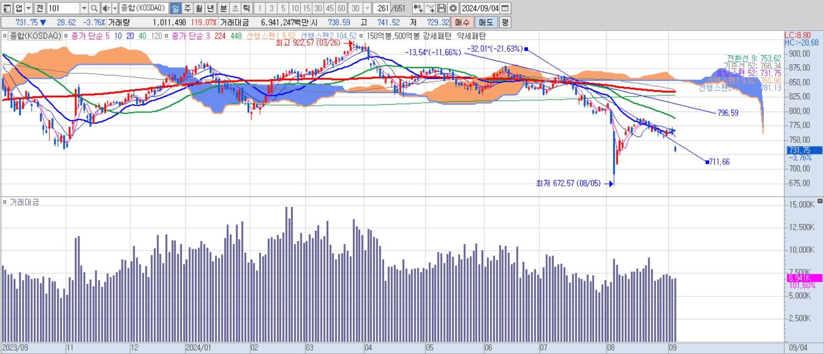Select the blue 20 moving average legend
Viewport: 824px width, 354px height.
130,36
